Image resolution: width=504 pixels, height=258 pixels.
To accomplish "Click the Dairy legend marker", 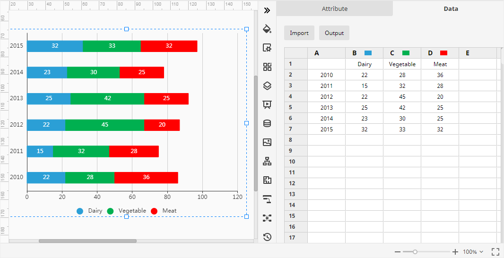I will tap(80, 211).
